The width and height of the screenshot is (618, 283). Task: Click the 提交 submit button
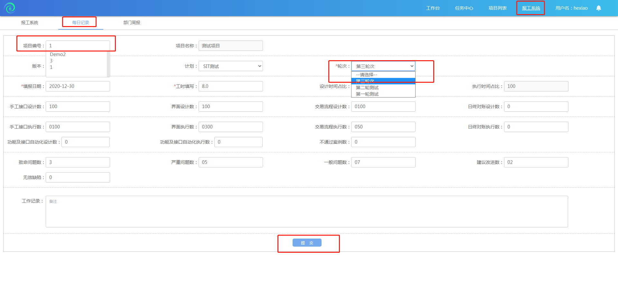[307, 243]
